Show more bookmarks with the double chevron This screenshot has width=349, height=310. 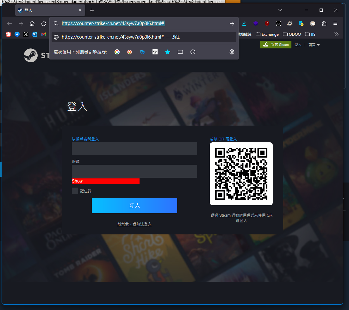(336, 34)
